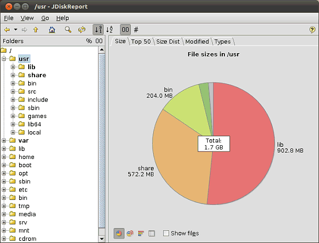Screen dimensions: 319x243
Task: Switch to ring chart view
Action: (x=130, y=233)
